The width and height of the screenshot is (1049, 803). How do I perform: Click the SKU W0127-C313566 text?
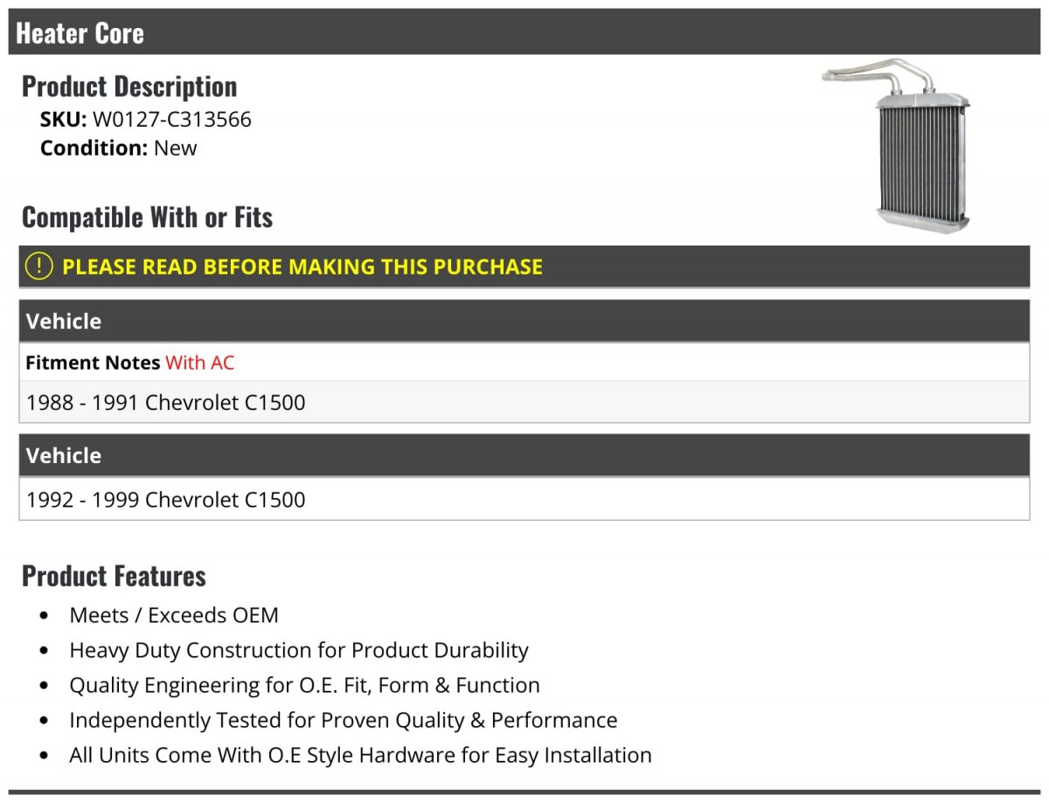146,120
